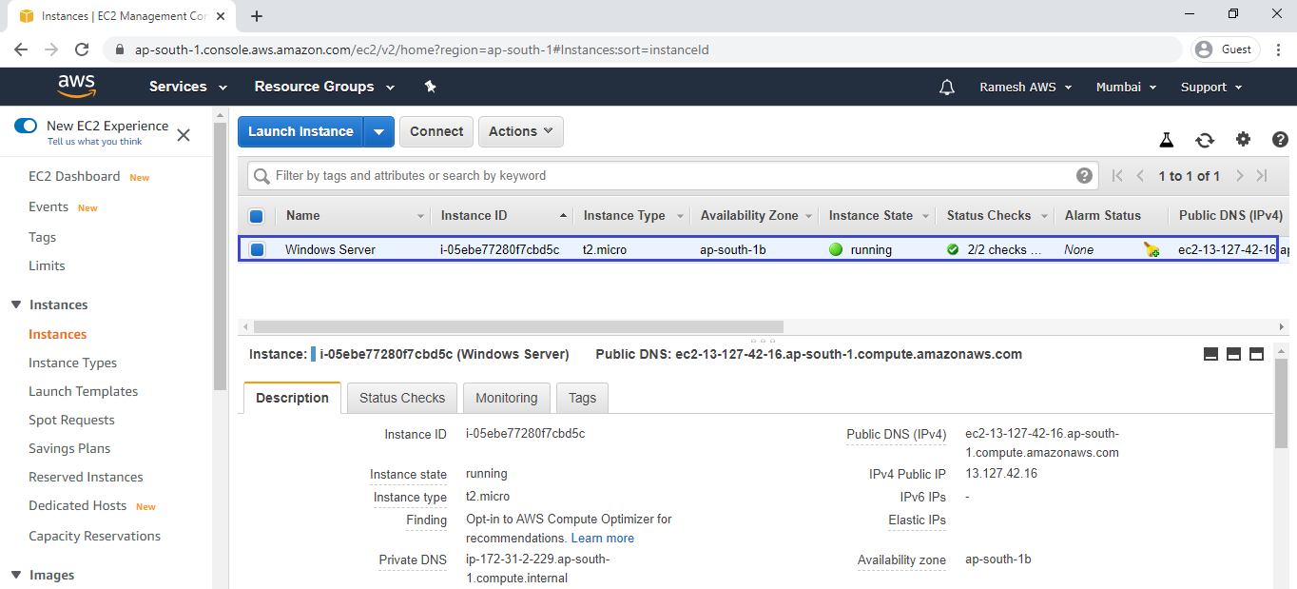Screen dimensions: 1297x589
Task: Open a new browser tab
Action: pyautogui.click(x=257, y=16)
